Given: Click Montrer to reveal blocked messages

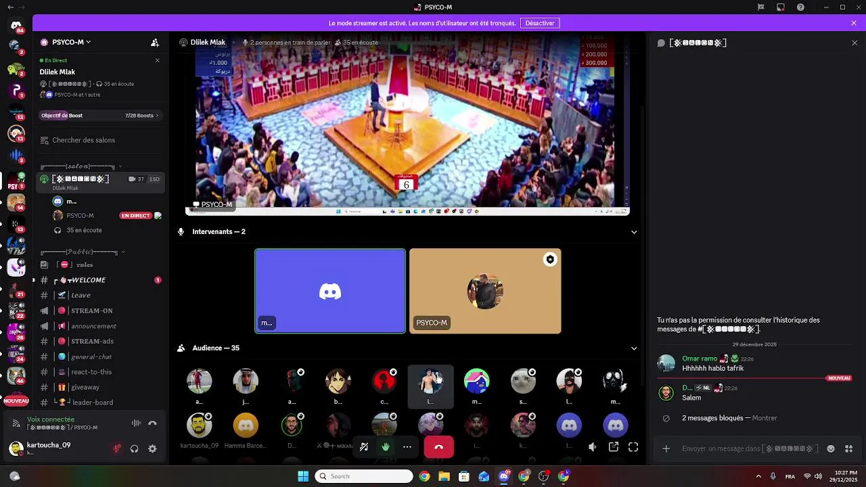Looking at the screenshot, I should pyautogui.click(x=765, y=418).
